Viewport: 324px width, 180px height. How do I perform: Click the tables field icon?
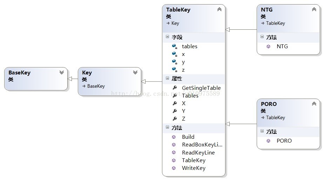(174, 46)
